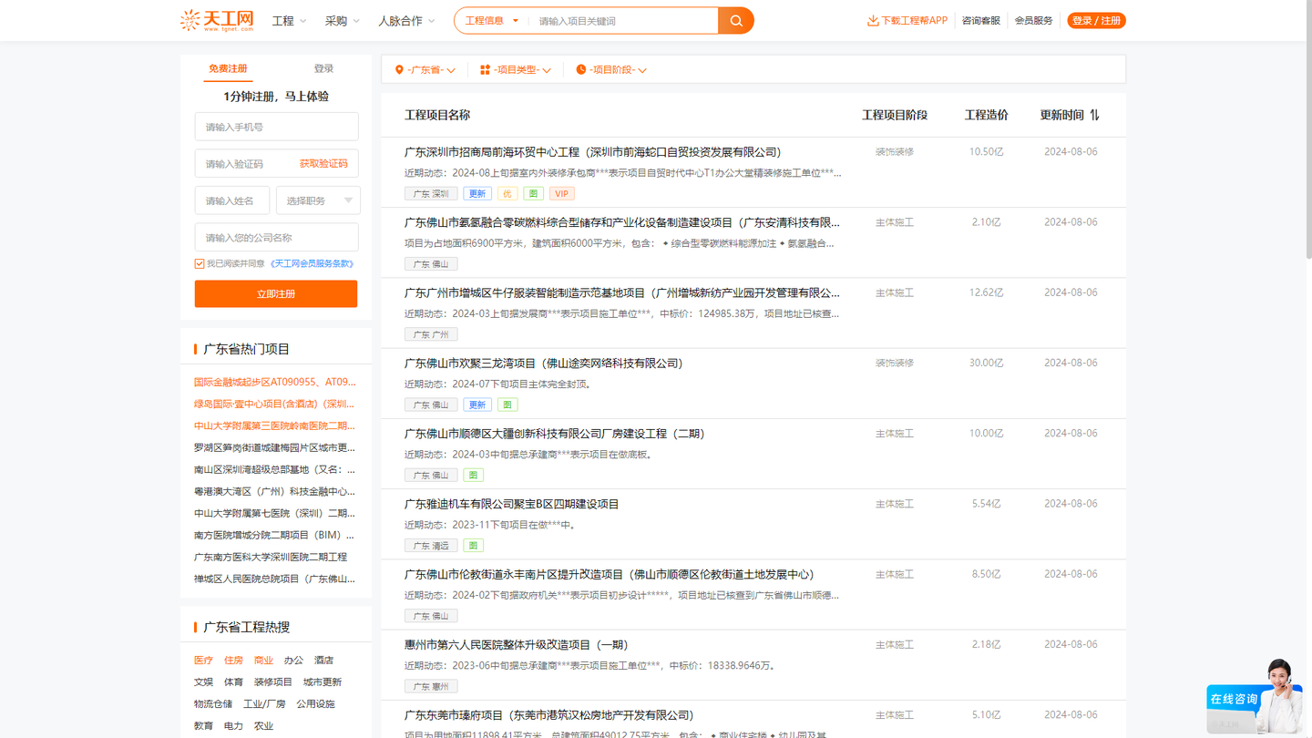Open project 惠州市第六人民医院整体升级改造项目

click(x=517, y=645)
